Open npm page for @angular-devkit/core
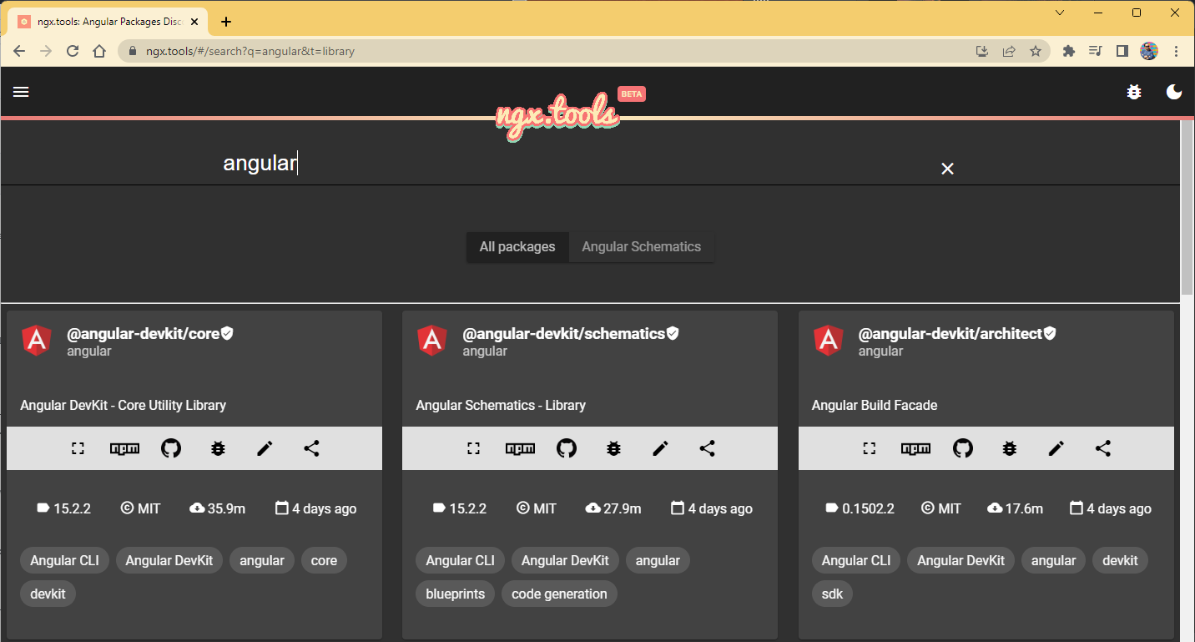 124,448
